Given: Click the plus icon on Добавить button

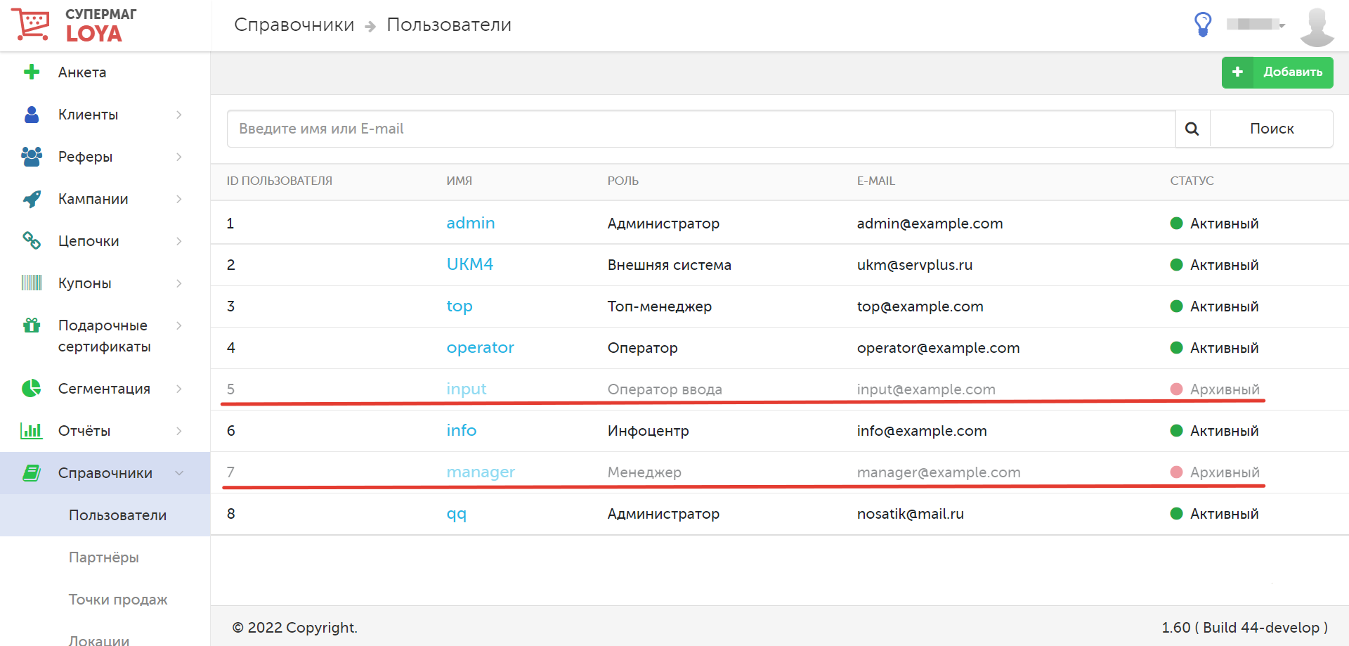Looking at the screenshot, I should 1238,72.
